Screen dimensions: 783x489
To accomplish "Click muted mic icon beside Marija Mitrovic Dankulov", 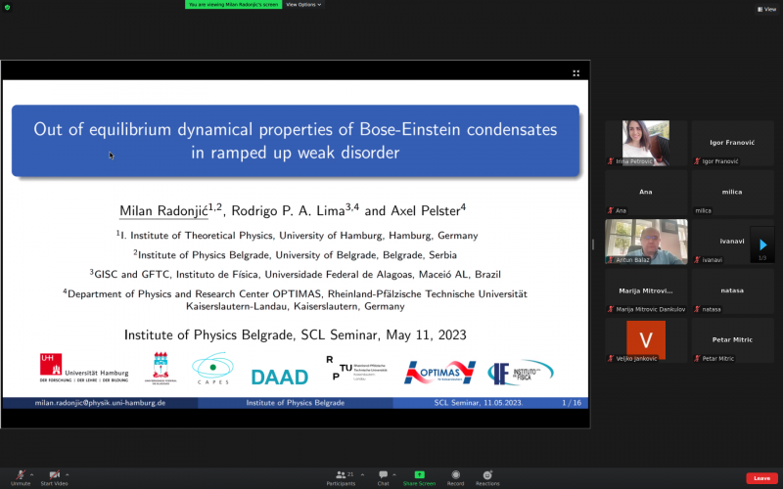I will click(x=610, y=309).
